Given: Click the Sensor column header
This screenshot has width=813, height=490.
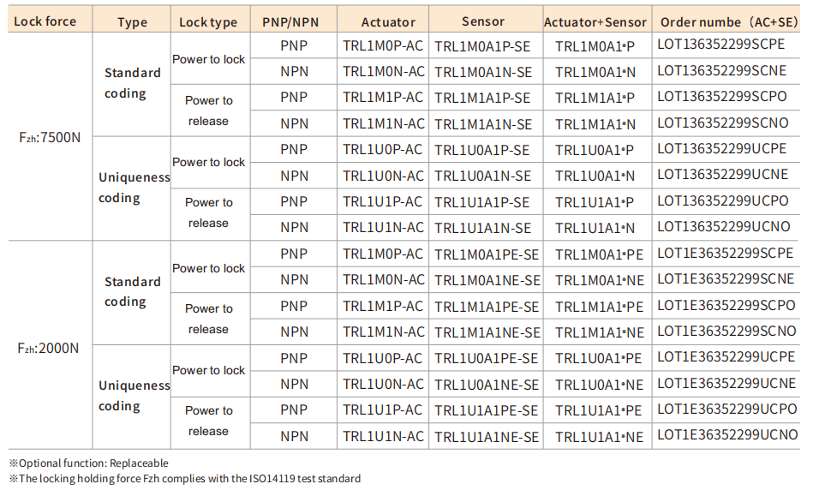Looking at the screenshot, I should (483, 21).
